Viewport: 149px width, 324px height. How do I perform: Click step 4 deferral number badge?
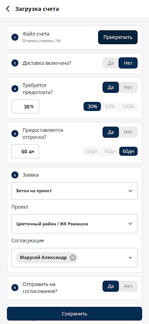[x=15, y=134]
